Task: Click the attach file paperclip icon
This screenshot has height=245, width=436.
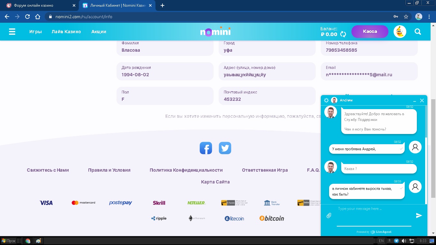Action: [329, 216]
